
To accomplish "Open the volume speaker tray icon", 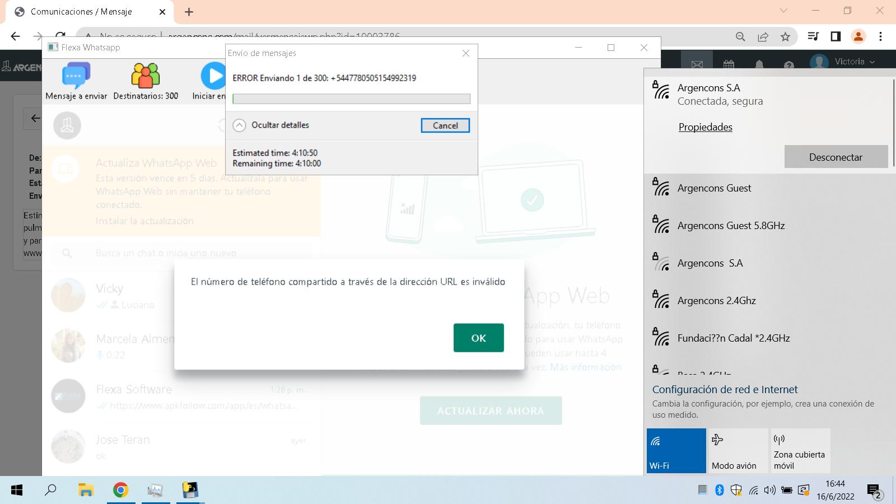I will pyautogui.click(x=770, y=490).
